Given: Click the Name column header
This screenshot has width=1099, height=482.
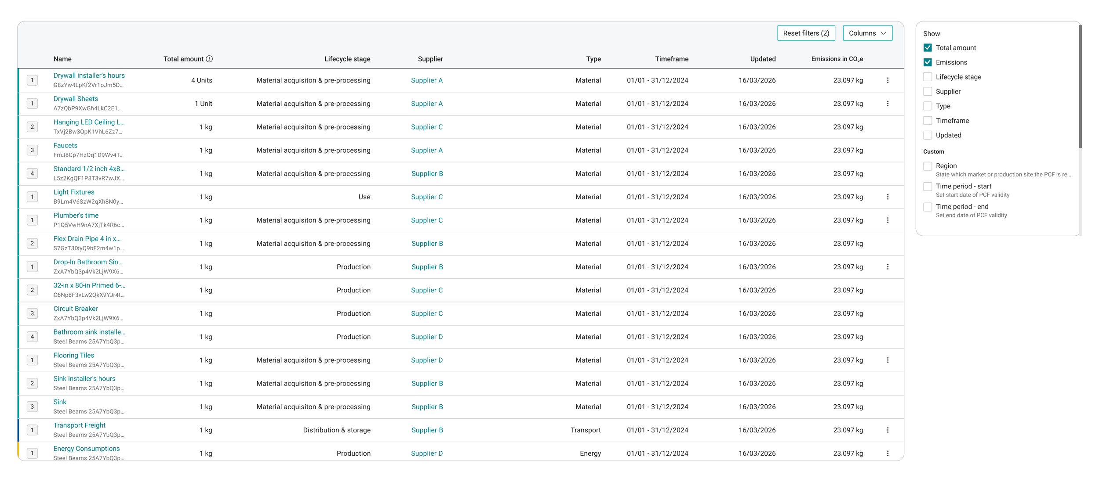Looking at the screenshot, I should click(x=62, y=59).
